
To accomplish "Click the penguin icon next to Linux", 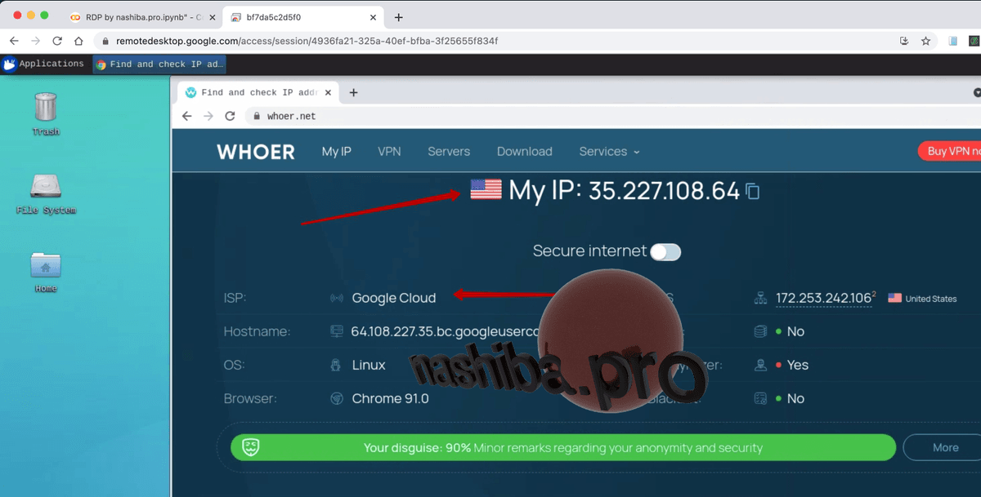I will pos(336,366).
